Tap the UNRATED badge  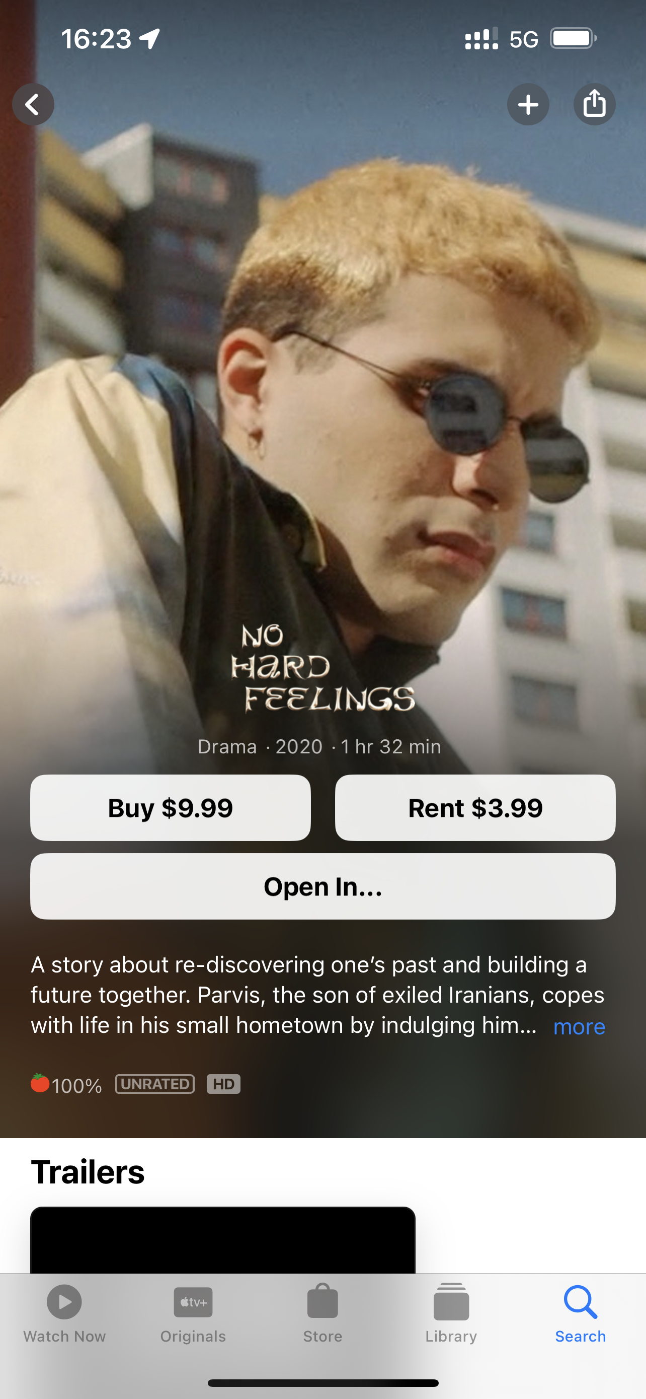(154, 1084)
